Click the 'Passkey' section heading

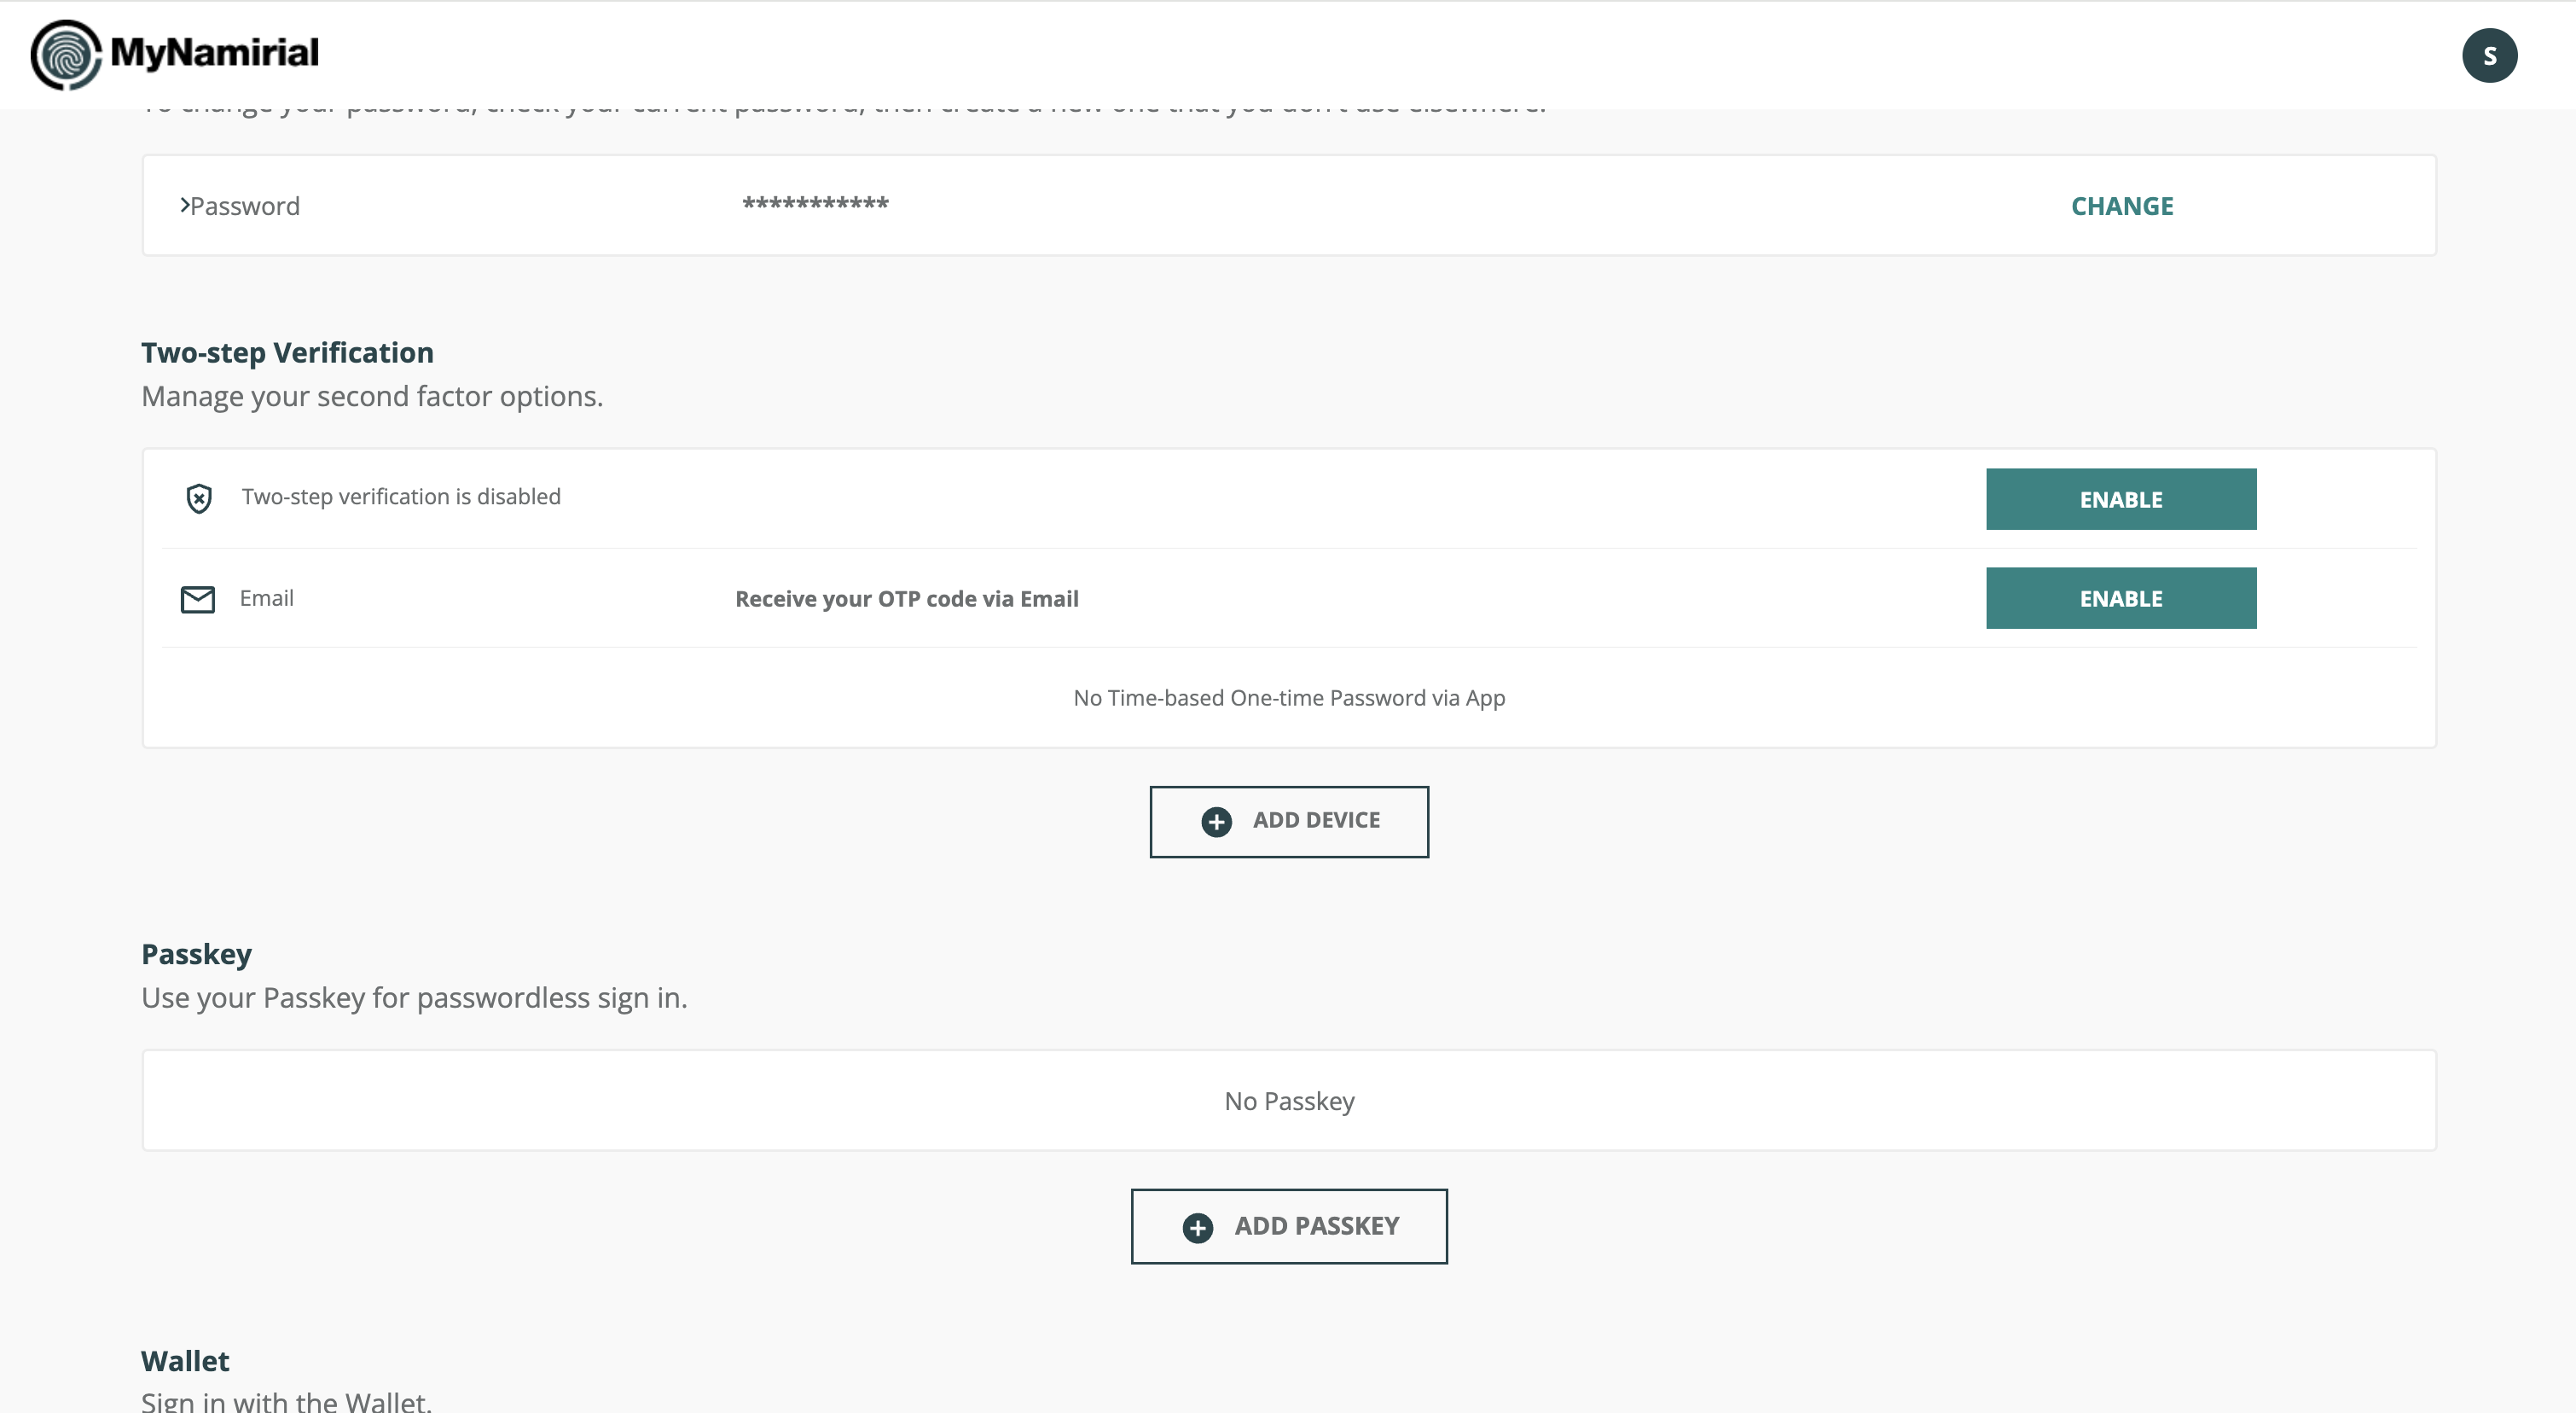(196, 954)
